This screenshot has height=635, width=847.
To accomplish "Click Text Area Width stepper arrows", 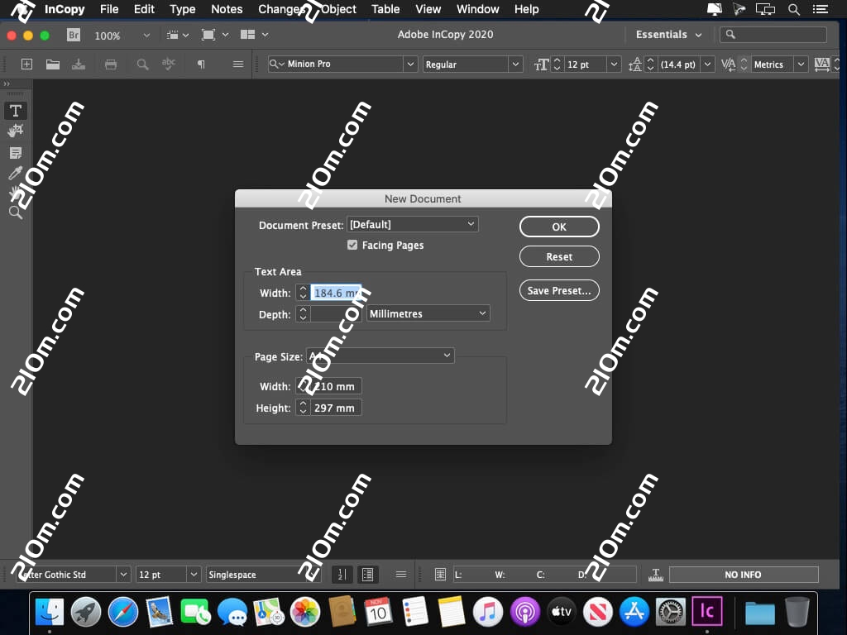I will click(x=303, y=293).
